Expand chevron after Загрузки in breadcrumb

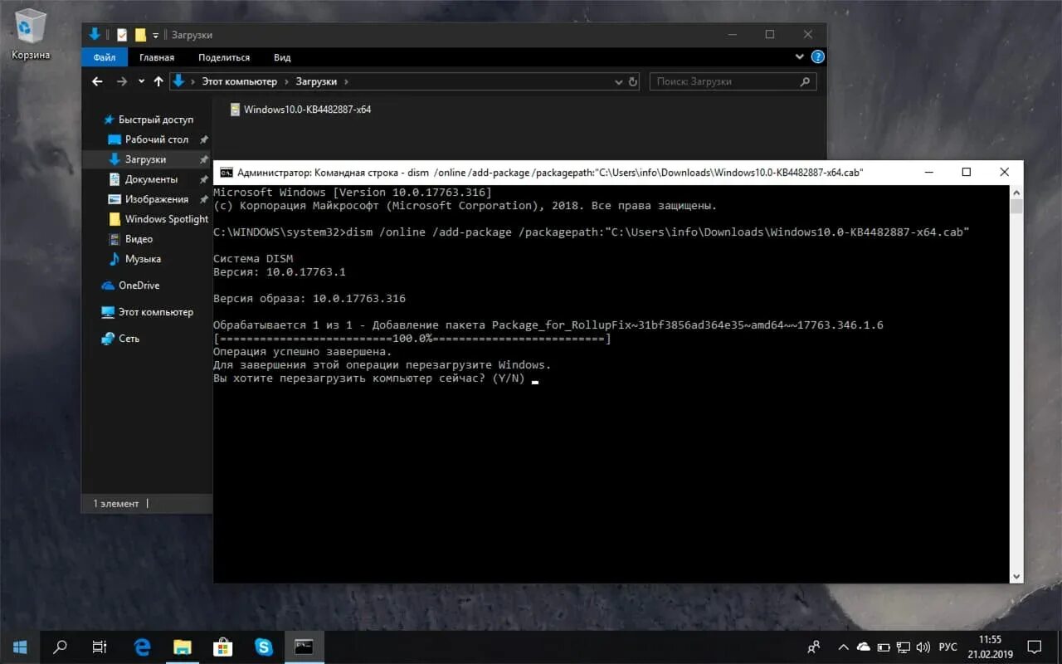(346, 82)
